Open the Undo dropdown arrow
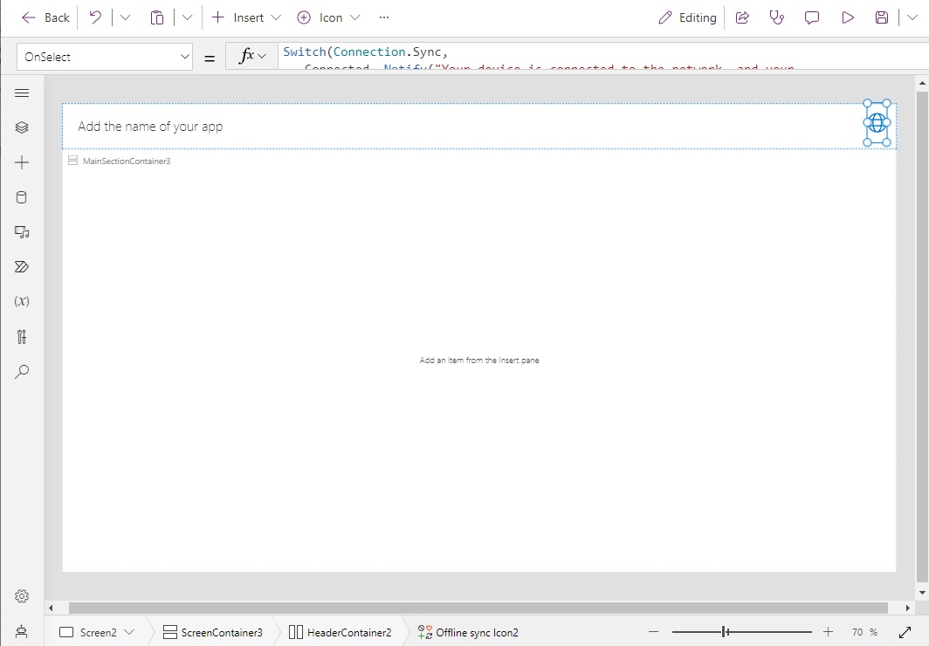929x646 pixels. tap(125, 17)
